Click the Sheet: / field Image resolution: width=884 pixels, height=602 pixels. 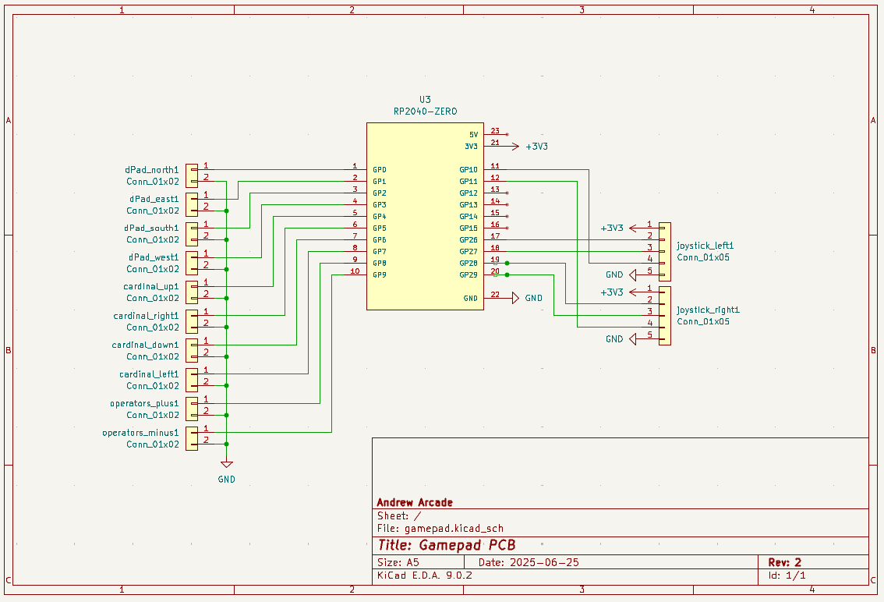(398, 515)
